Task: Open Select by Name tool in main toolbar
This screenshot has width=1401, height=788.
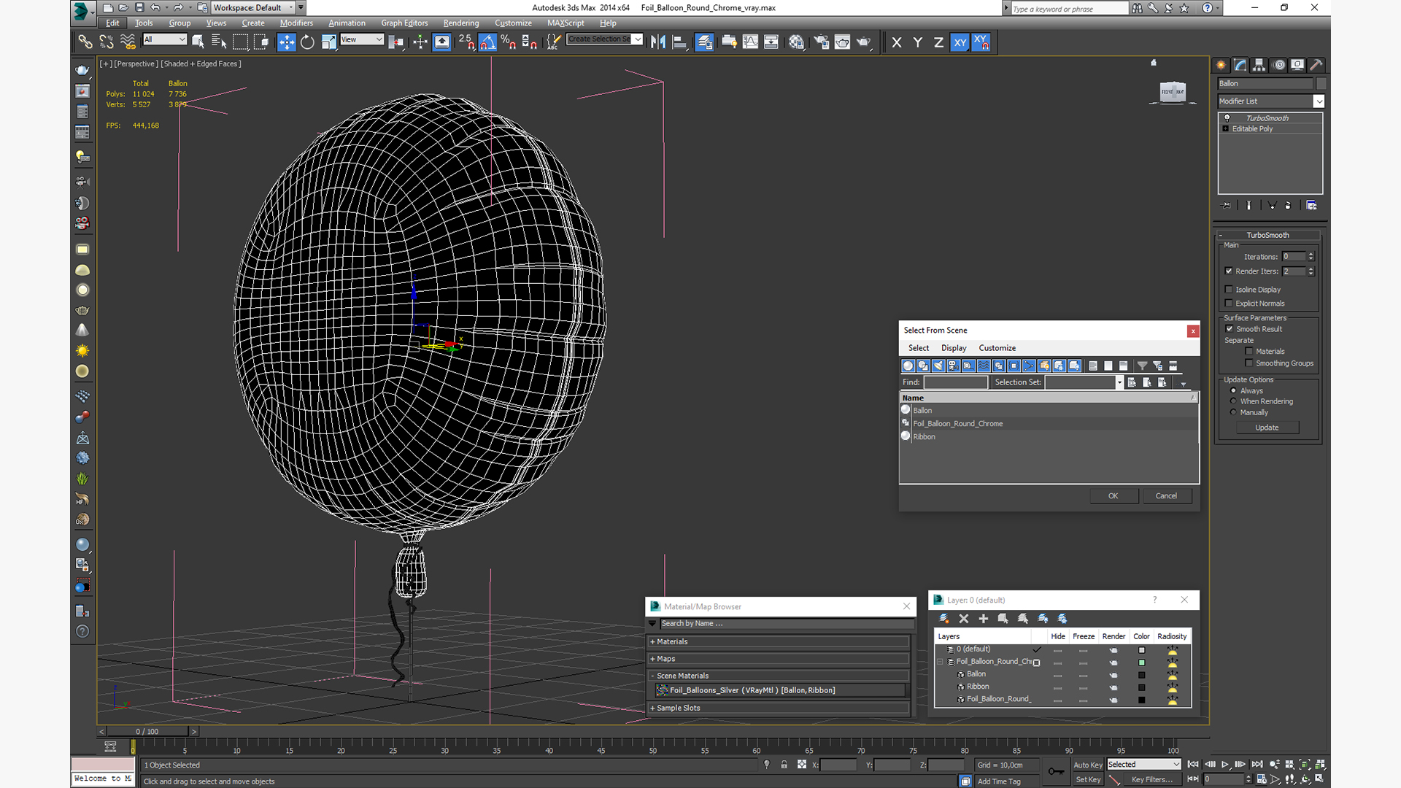Action: click(218, 42)
